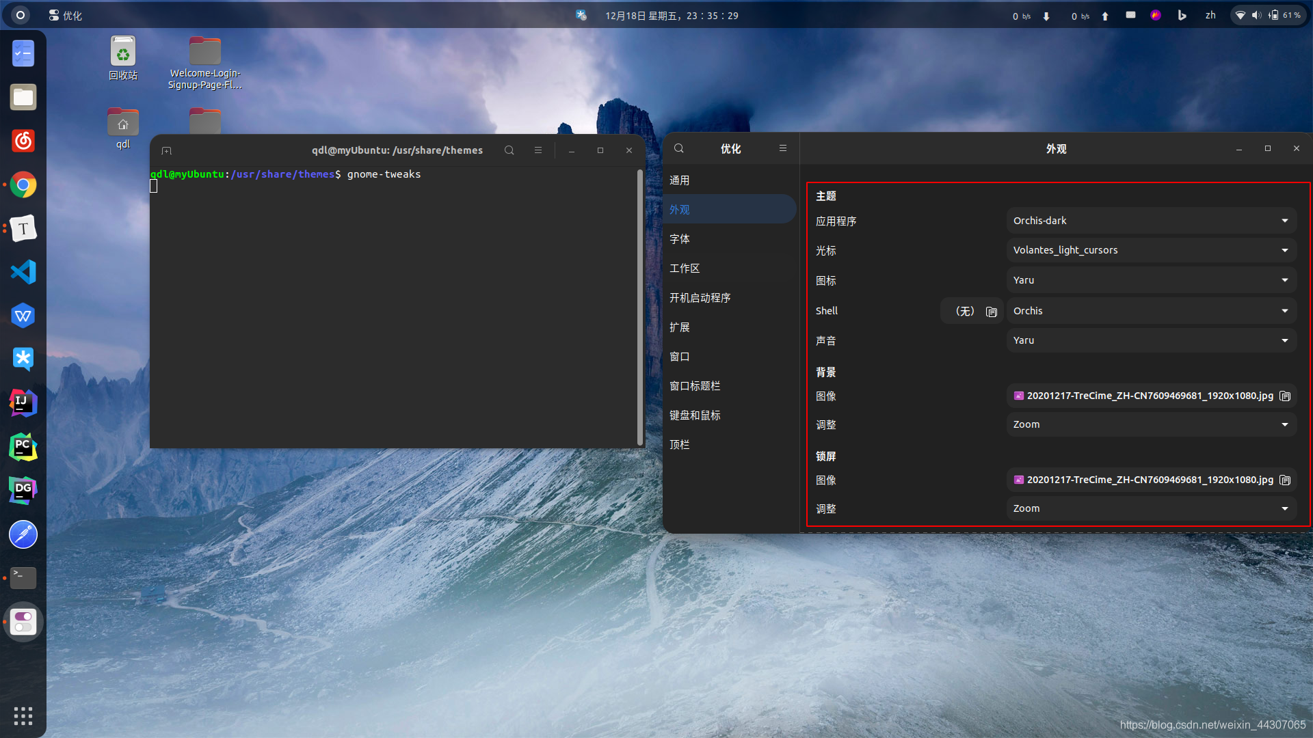Select the 字体 sidebar item

click(x=680, y=239)
